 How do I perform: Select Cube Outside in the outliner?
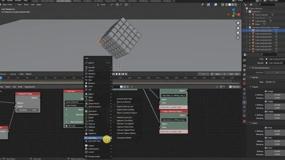click(260, 21)
